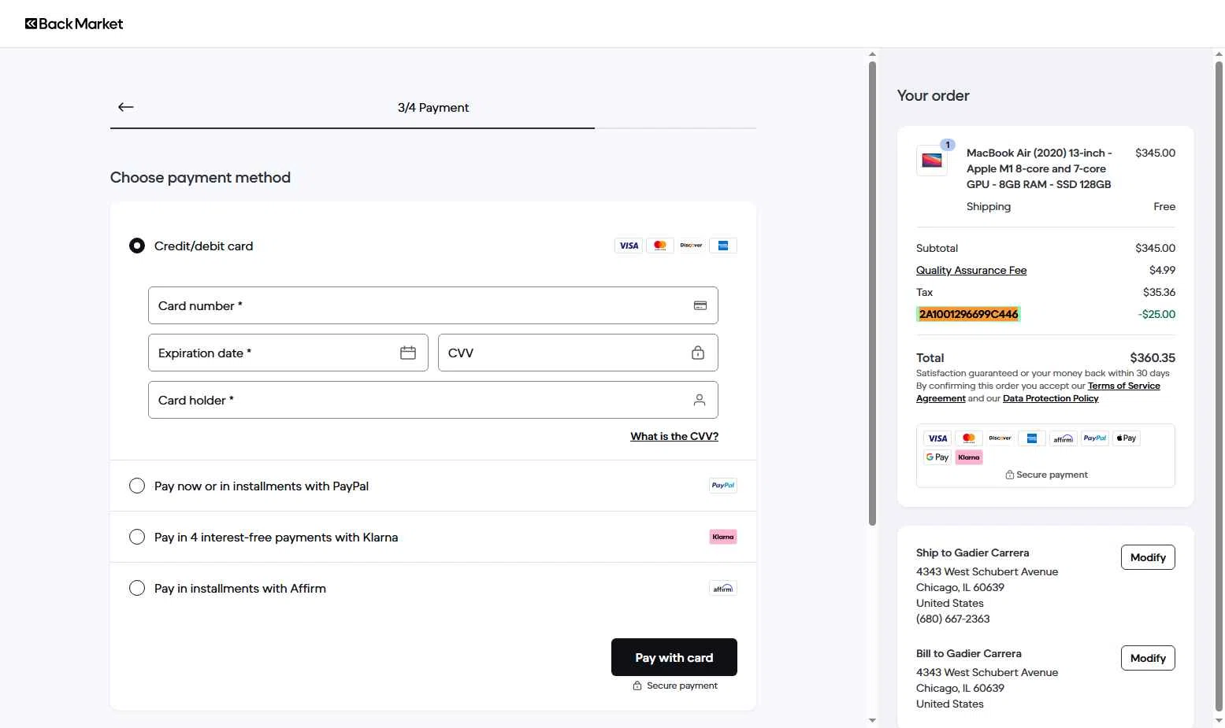Click the Affirm icon in order summary
The width and height of the screenshot is (1225, 728).
[1064, 438]
